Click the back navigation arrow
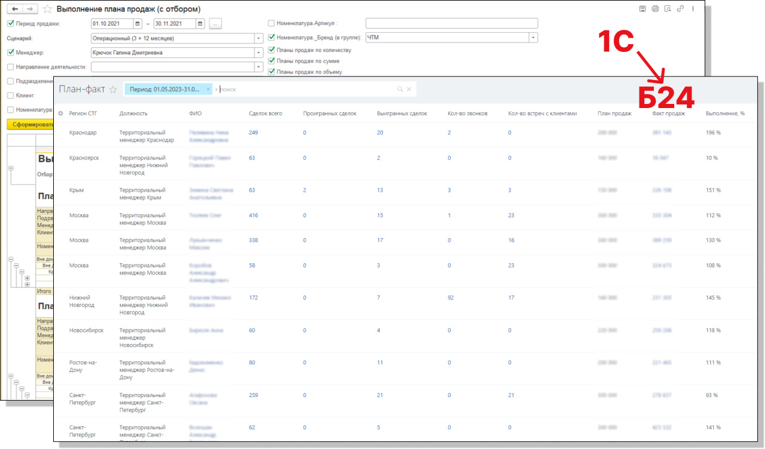The height and width of the screenshot is (449, 765). [x=15, y=9]
